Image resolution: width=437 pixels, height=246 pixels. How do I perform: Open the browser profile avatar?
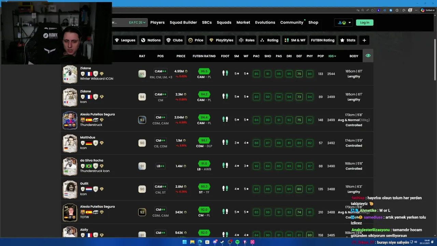click(x=410, y=10)
